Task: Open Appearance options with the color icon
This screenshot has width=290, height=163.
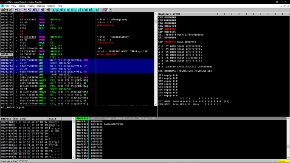Action: (107, 10)
